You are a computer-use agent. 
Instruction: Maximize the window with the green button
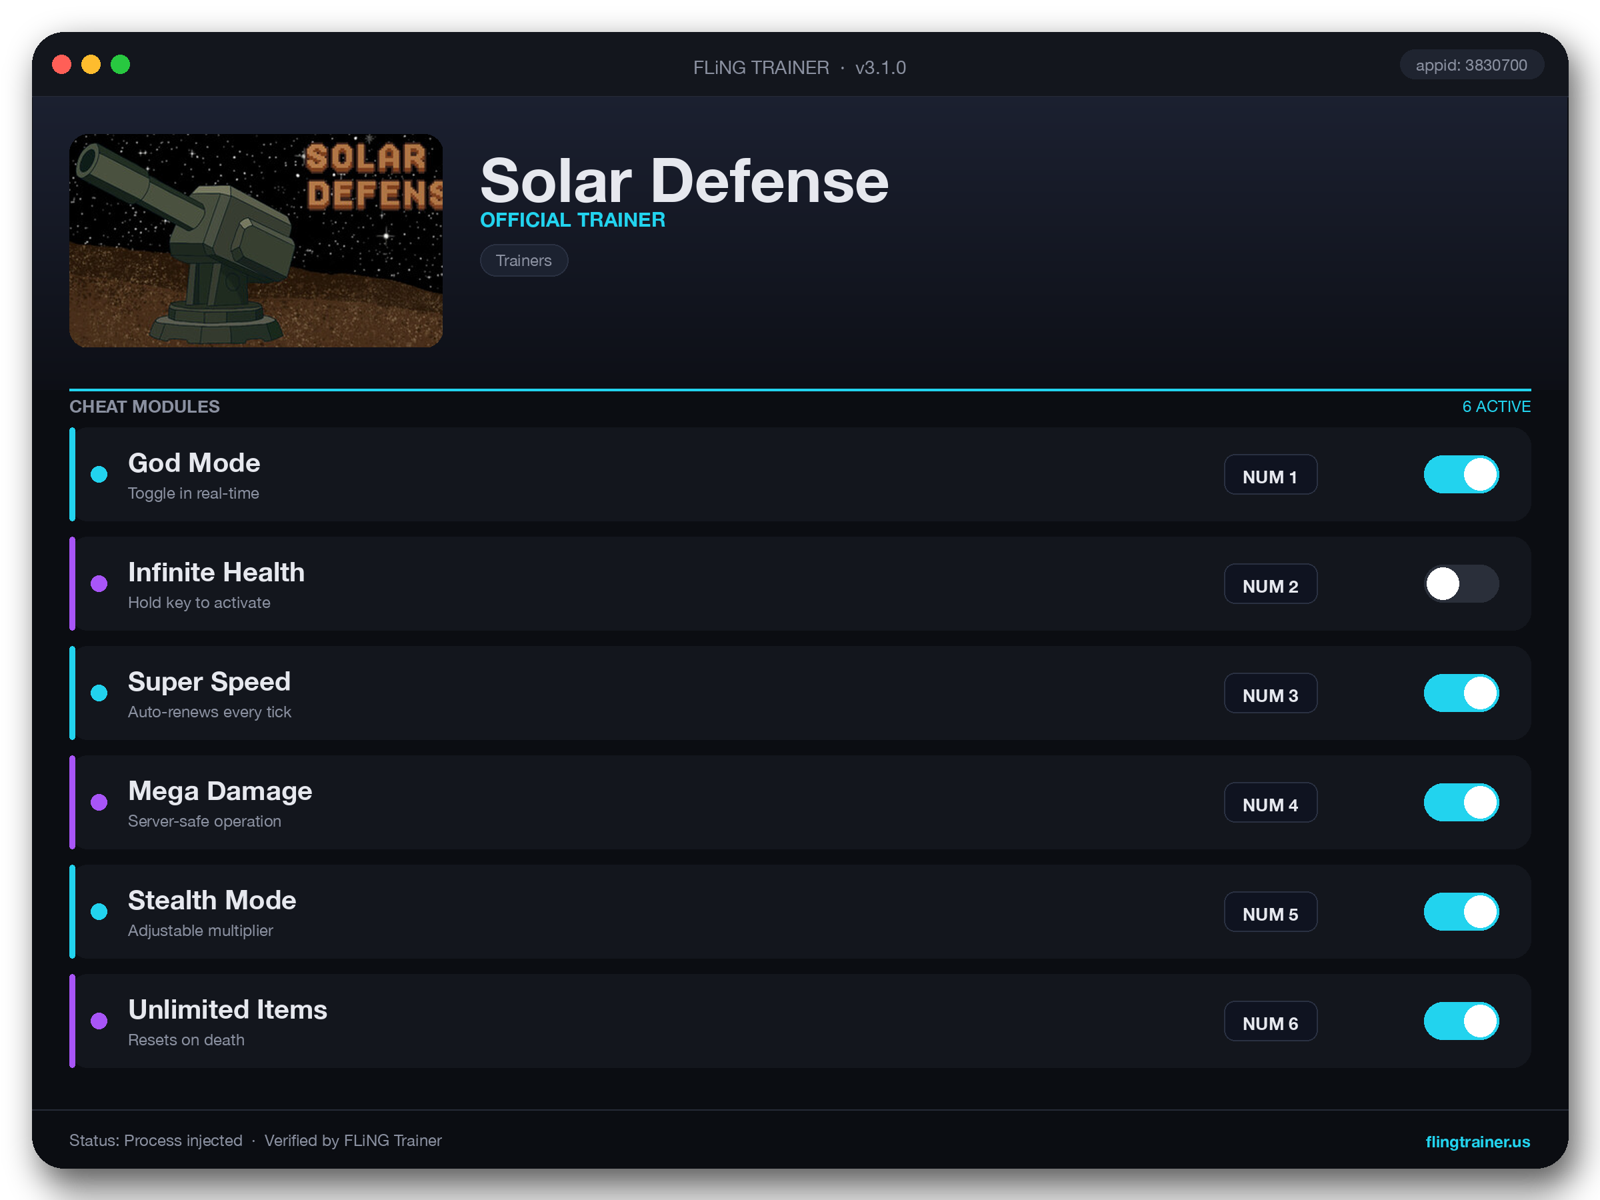(120, 65)
